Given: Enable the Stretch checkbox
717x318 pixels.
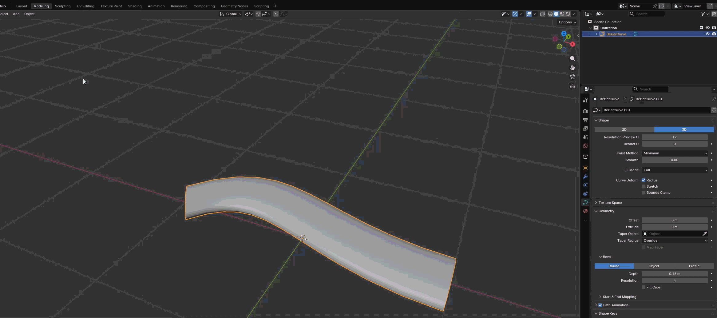Looking at the screenshot, I should tap(644, 186).
